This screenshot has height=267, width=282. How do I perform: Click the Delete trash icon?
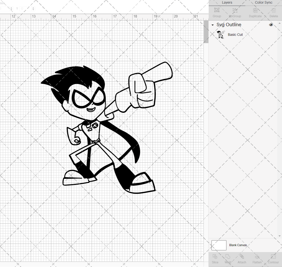(274, 10)
